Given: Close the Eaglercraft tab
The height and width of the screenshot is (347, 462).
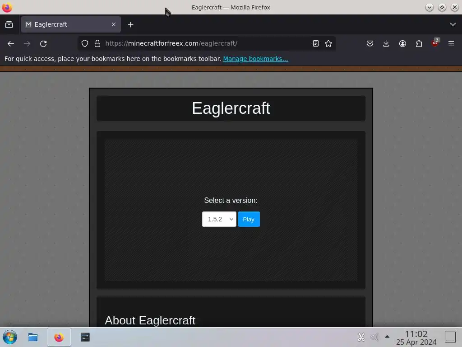Looking at the screenshot, I should (114, 24).
